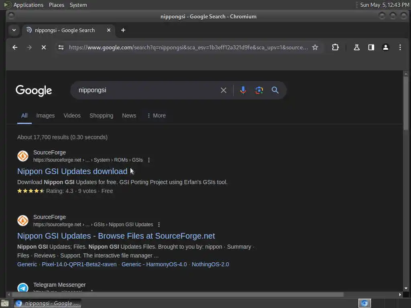Open NothingOS-2.0 sitelink

pos(210,264)
